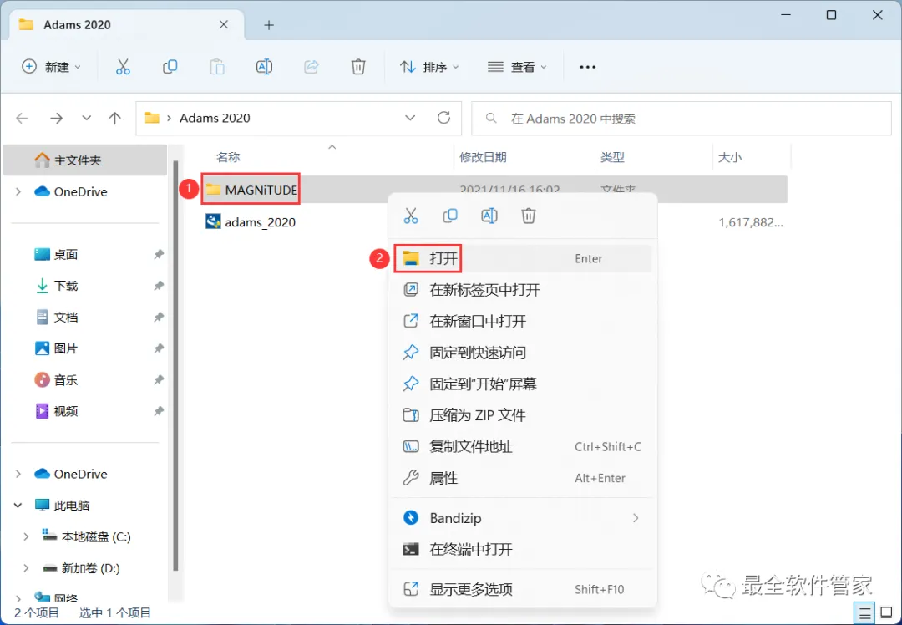Click the Rename icon in the toolbar
The width and height of the screenshot is (902, 625).
pos(264,67)
